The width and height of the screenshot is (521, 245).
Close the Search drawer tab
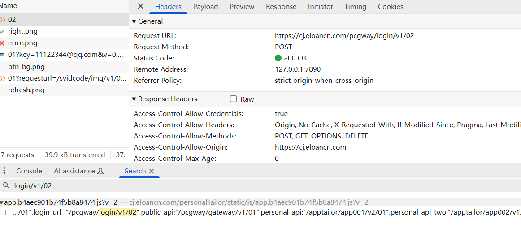[152, 171]
